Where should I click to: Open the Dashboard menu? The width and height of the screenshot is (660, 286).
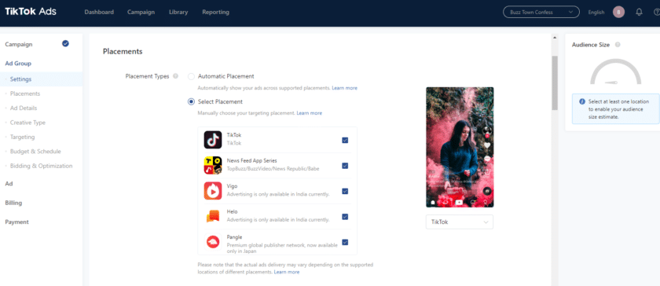(99, 13)
